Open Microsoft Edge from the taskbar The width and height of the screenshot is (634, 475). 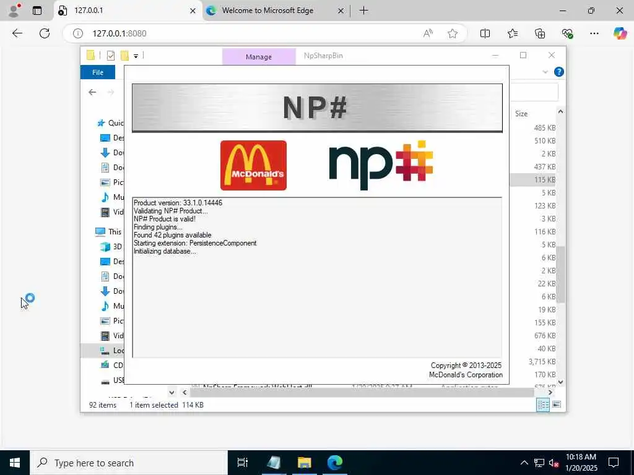[x=335, y=463]
